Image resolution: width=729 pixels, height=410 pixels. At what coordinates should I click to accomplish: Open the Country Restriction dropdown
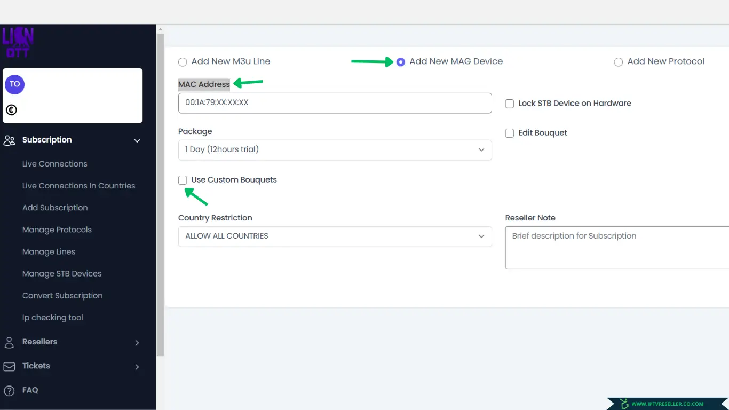click(x=335, y=236)
